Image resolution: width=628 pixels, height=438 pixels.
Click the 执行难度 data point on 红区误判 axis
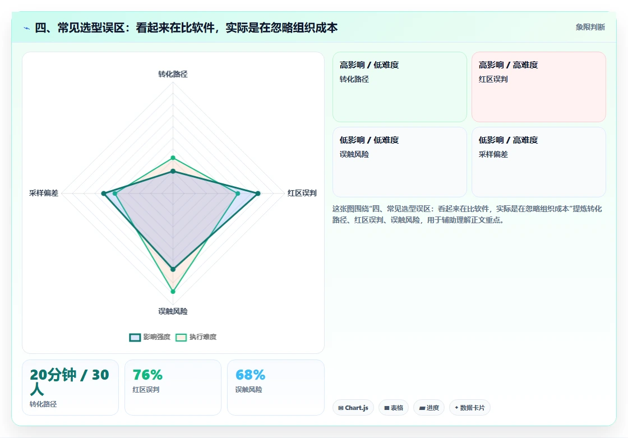point(238,193)
